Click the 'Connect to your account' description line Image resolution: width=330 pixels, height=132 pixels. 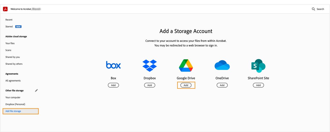[x=186, y=41]
